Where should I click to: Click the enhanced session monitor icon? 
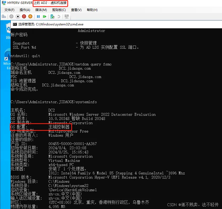point(67,16)
